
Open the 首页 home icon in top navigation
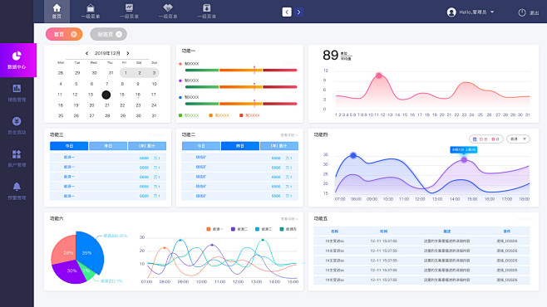click(57, 8)
